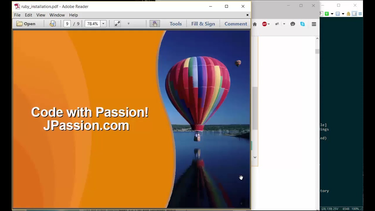Click 'Code with Passion!' heading text
This screenshot has height=211, width=375.
pos(90,112)
